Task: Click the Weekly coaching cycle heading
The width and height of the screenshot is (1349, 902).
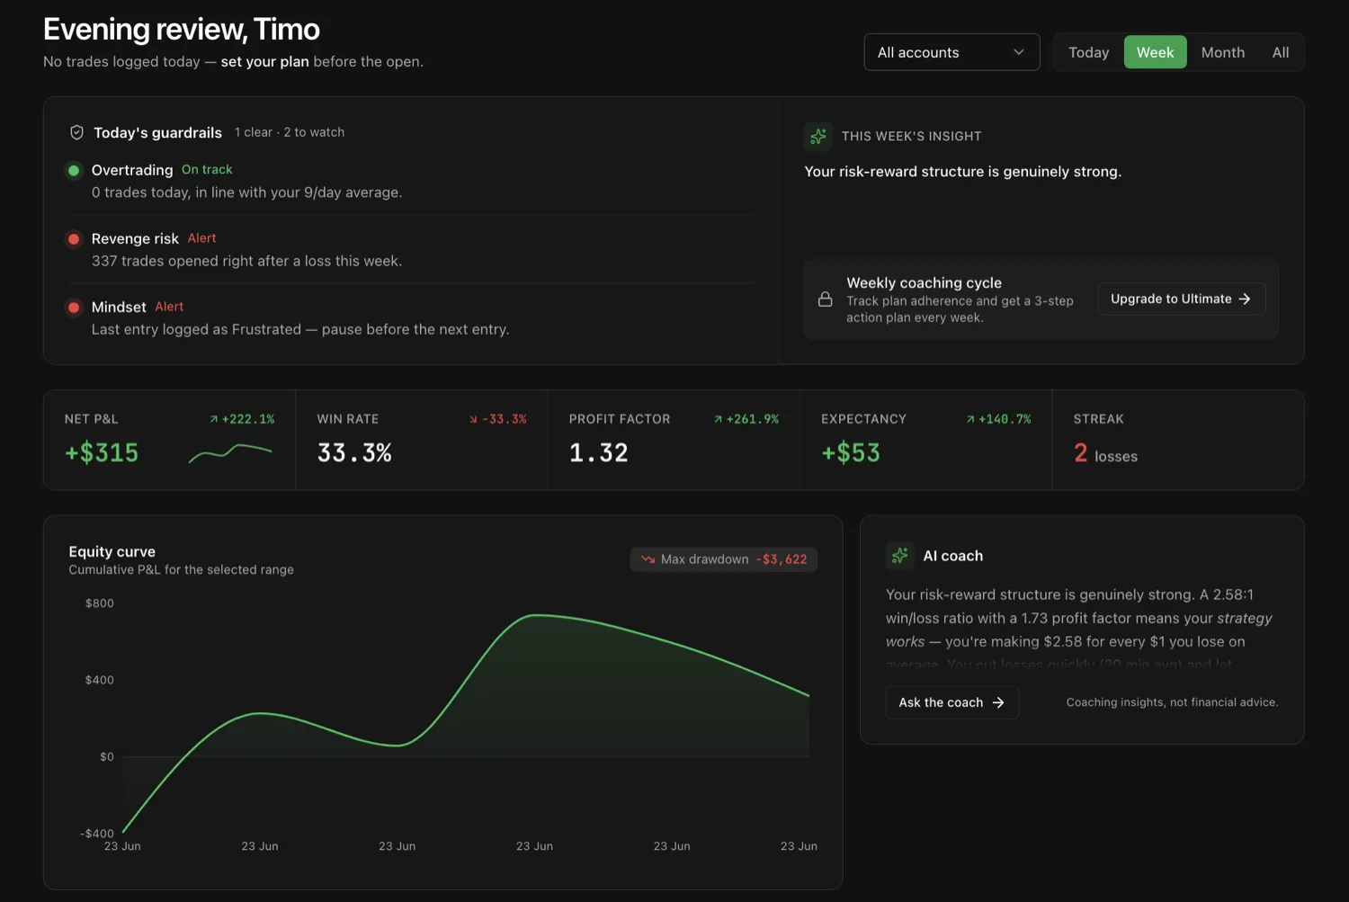Action: coord(924,282)
